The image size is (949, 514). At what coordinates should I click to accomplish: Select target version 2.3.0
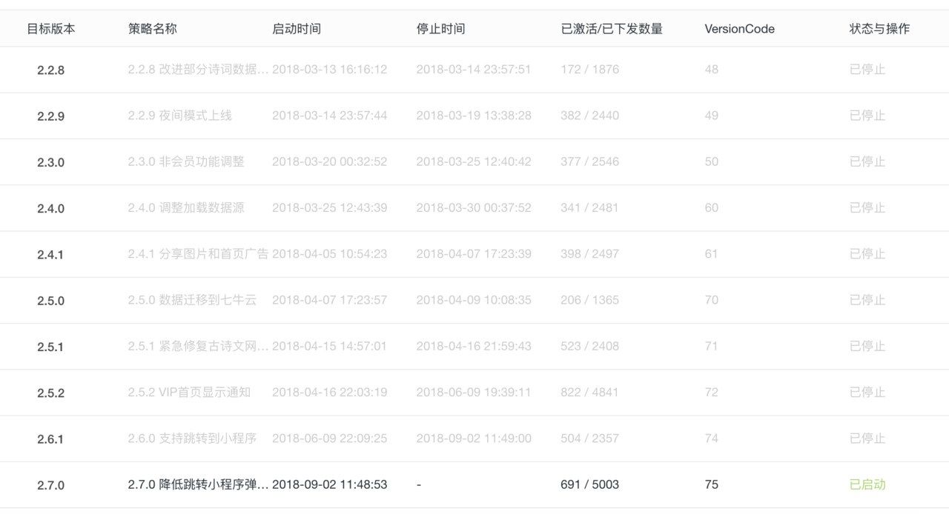[51, 162]
